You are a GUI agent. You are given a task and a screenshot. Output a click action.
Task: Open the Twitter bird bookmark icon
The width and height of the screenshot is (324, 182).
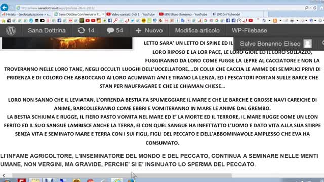(x=133, y=20)
